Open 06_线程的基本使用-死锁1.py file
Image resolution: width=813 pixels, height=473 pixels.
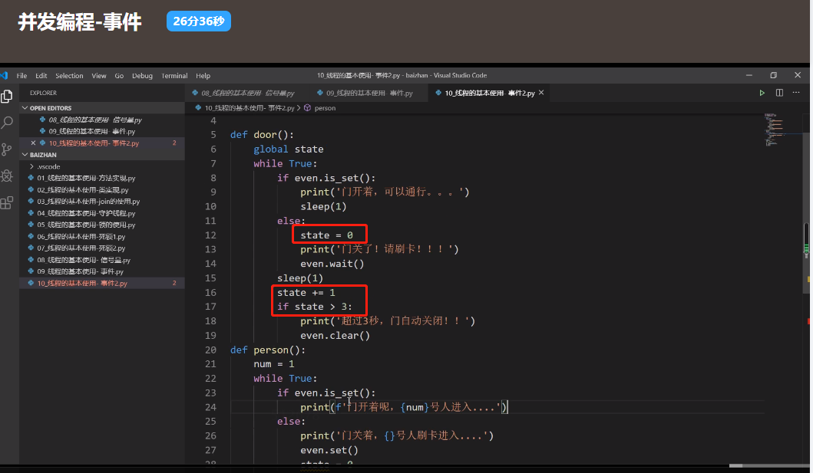102,236
